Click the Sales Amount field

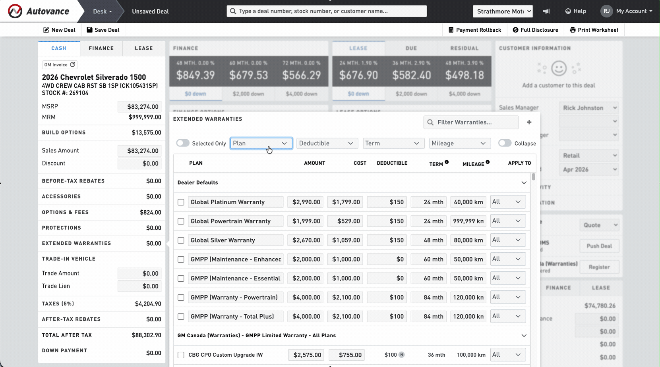click(x=139, y=151)
